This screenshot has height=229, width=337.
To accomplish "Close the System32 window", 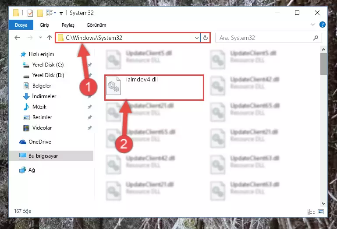I will (x=317, y=13).
